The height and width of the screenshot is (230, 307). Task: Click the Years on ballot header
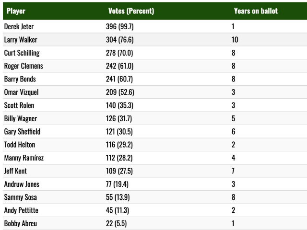[256, 11]
